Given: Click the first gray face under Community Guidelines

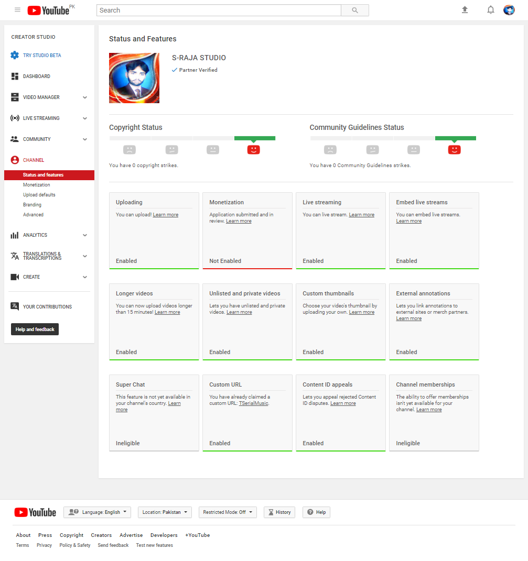Looking at the screenshot, I should (x=330, y=150).
